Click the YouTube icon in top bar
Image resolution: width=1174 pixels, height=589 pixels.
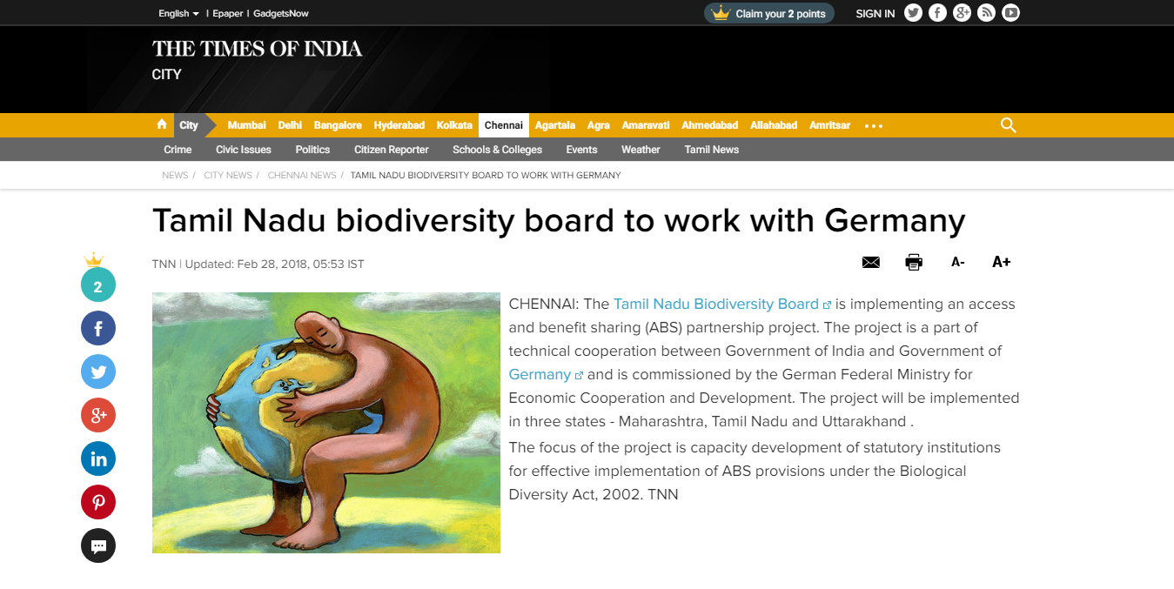1010,13
